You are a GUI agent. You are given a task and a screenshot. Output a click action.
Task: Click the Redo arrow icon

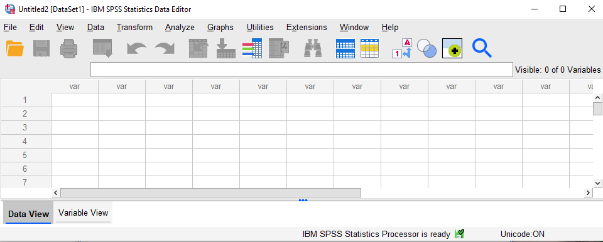pyautogui.click(x=165, y=49)
